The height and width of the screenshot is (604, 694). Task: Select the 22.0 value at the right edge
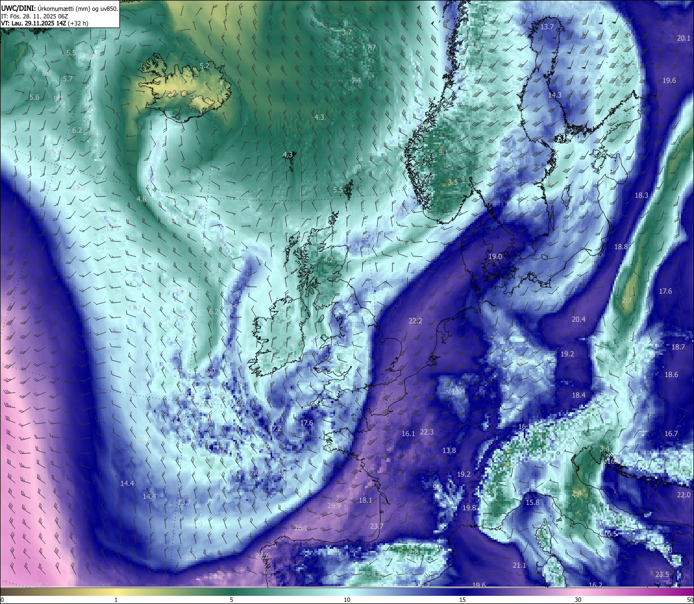click(684, 495)
